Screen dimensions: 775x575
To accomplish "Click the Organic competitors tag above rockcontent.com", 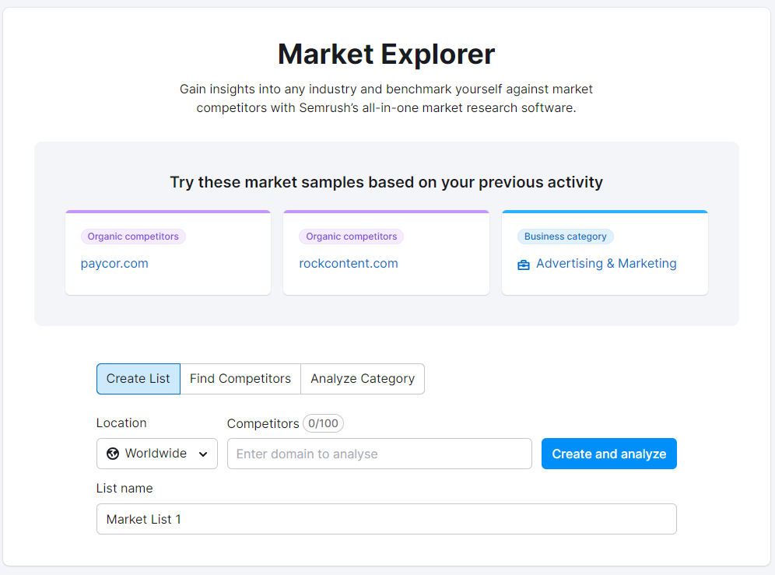I will [352, 237].
